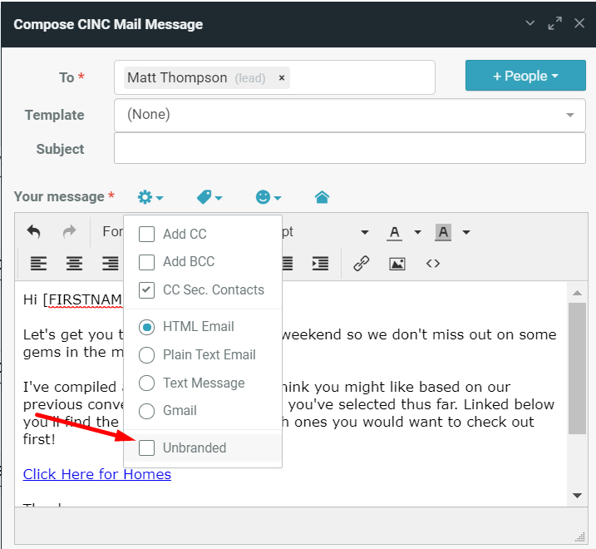Align text left
This screenshot has height=549, width=596.
point(38,264)
